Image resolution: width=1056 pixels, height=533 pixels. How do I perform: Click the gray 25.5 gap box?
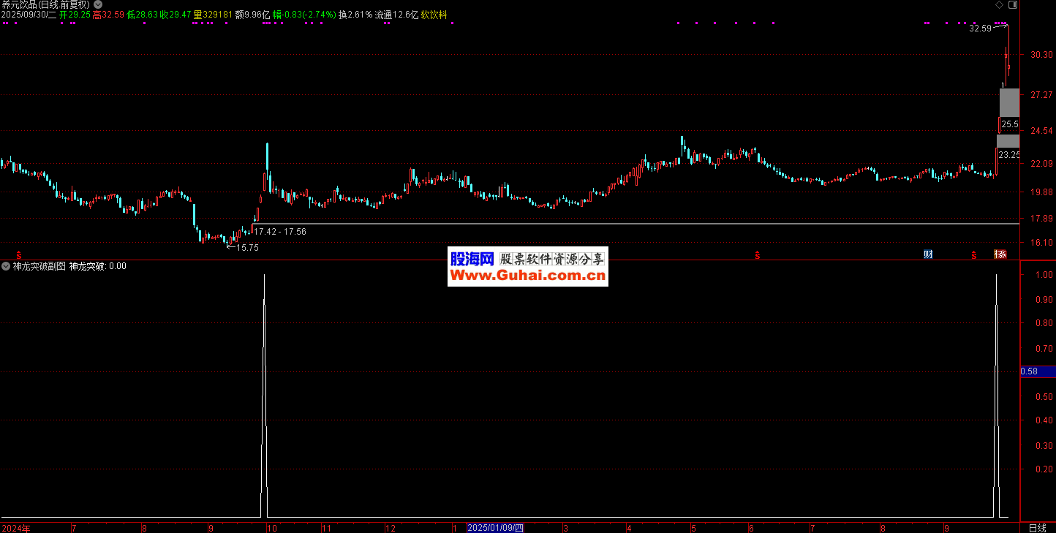[1009, 124]
